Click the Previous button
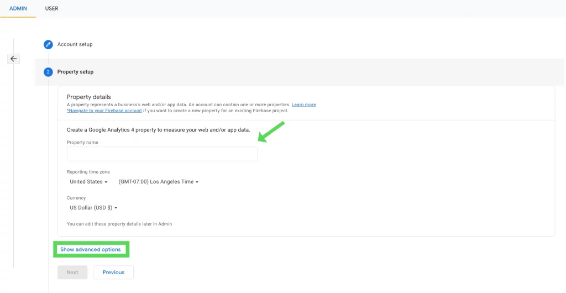 point(113,273)
